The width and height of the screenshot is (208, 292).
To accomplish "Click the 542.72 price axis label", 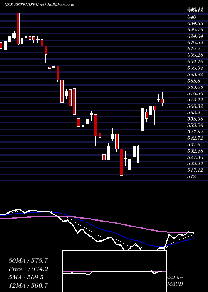I will click(x=195, y=138).
